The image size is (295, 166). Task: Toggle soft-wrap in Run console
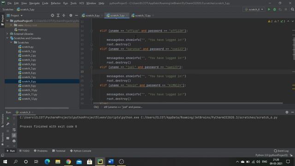tap(14, 130)
